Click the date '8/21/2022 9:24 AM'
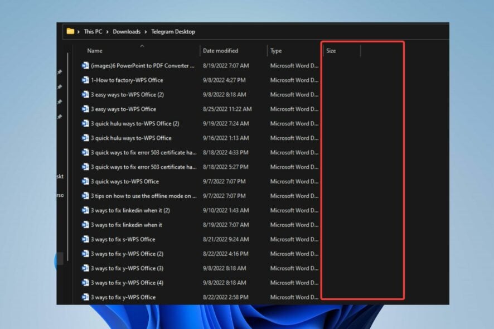494x329 pixels. (x=226, y=239)
